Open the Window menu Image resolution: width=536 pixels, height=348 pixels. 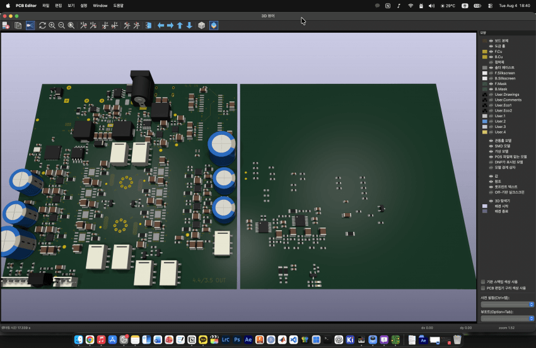tap(100, 6)
